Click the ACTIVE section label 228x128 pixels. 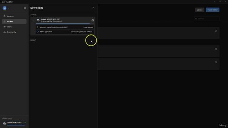point(33,15)
